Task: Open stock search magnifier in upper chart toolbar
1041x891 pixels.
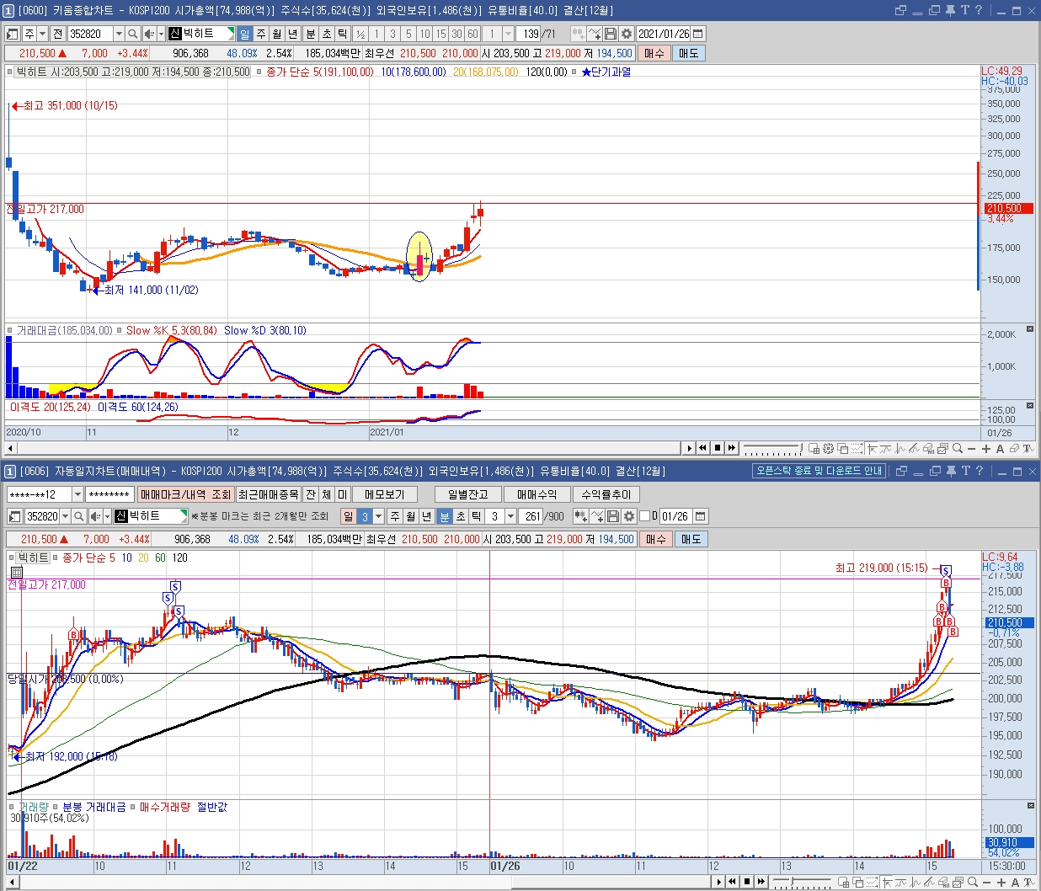Action: click(133, 34)
